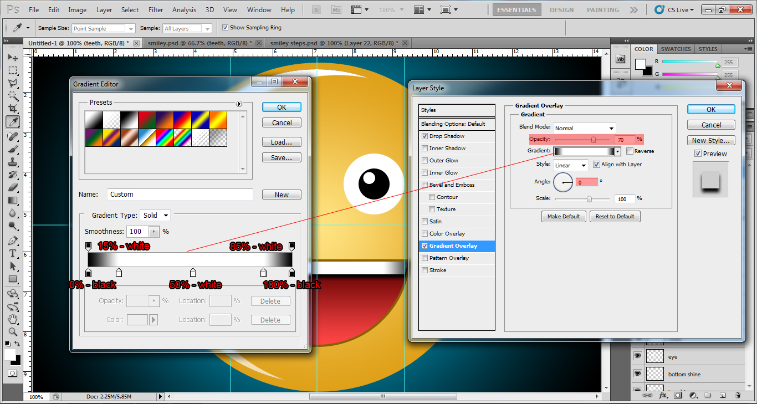Check the Reverse gradient option
The image size is (757, 404).
point(630,151)
